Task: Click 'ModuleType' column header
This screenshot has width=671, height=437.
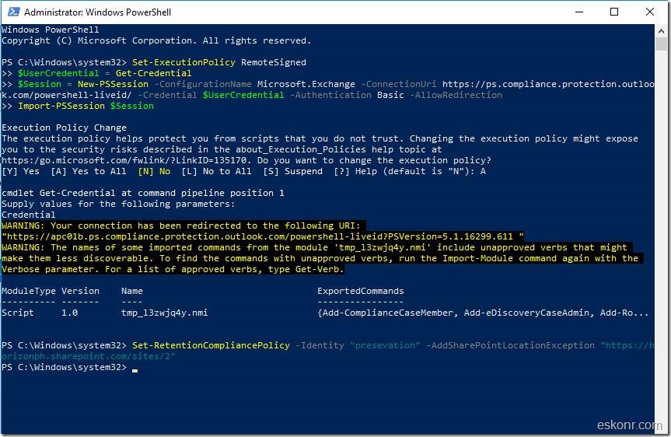Action: [x=28, y=291]
